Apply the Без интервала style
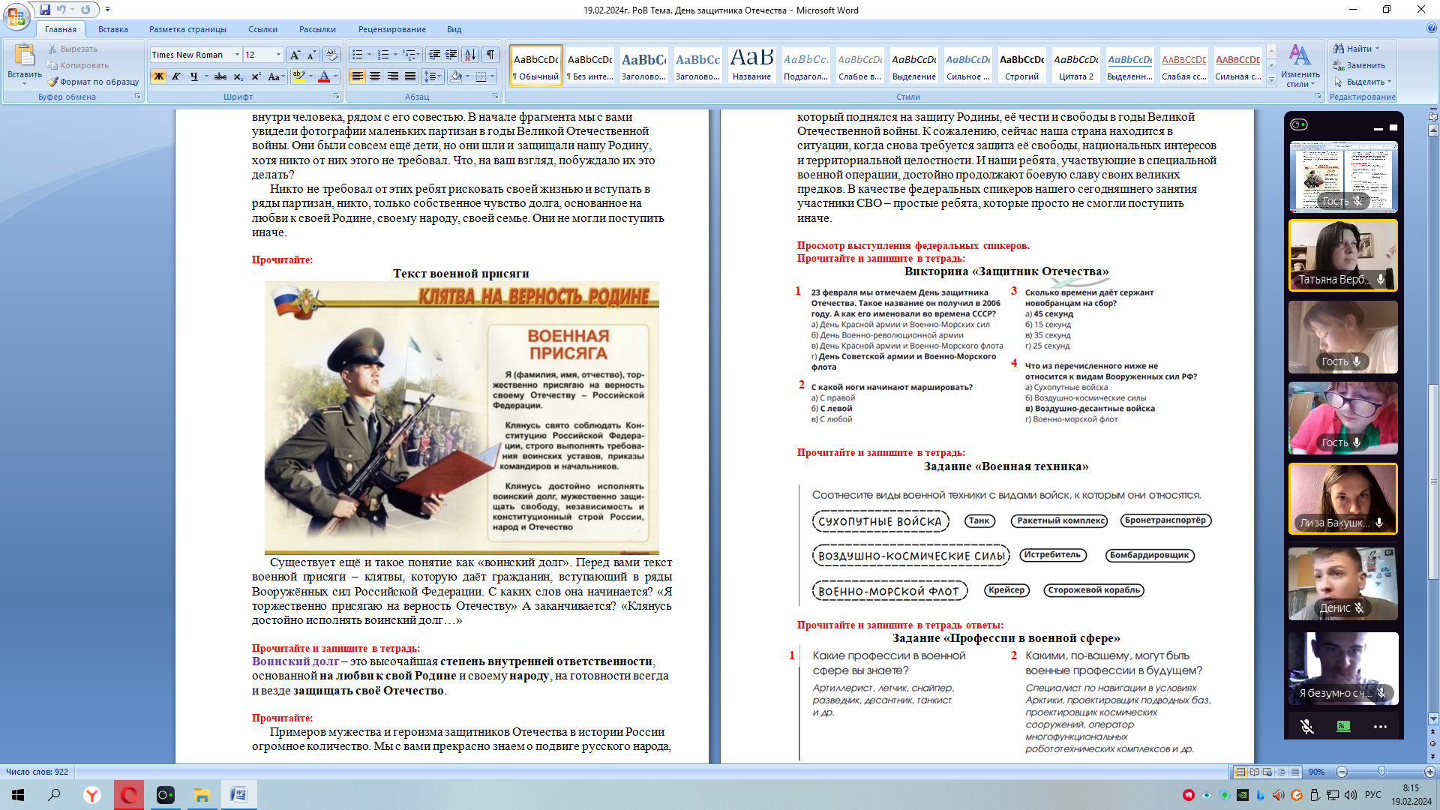The image size is (1440, 810). (590, 65)
